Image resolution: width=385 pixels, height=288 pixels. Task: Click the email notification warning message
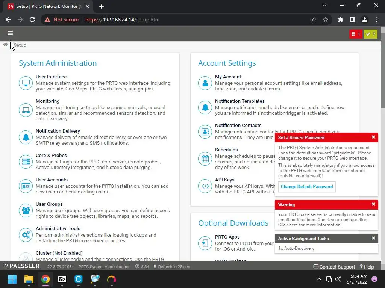[327, 220]
